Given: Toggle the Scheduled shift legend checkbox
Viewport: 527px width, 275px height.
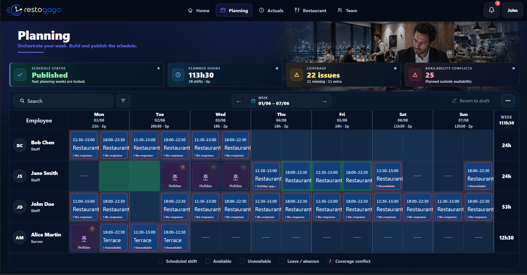Looking at the screenshot, I should click(x=161, y=261).
